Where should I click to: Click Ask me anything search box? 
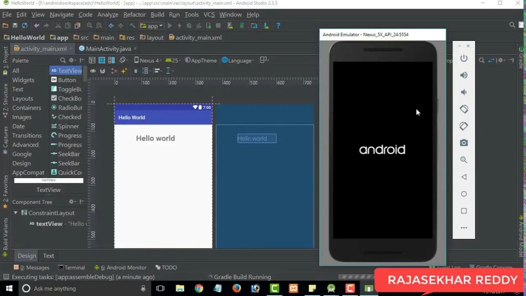tap(85, 289)
